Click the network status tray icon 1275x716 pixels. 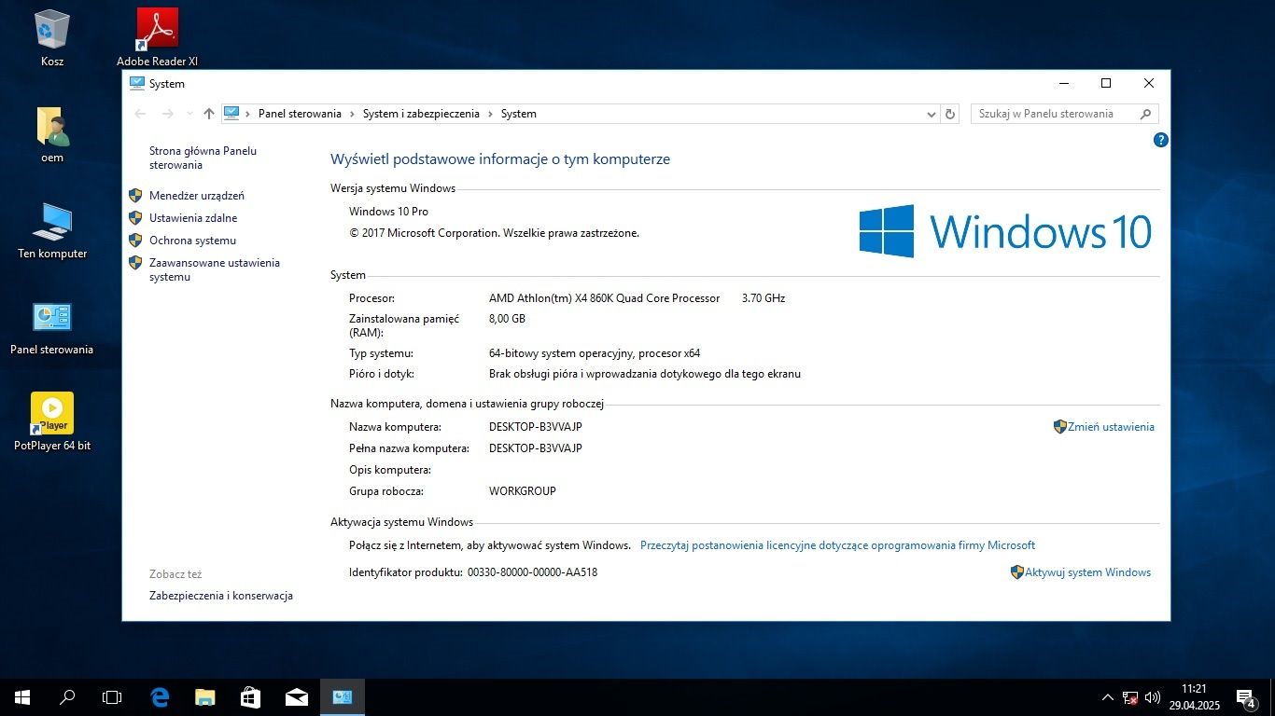(x=1130, y=697)
